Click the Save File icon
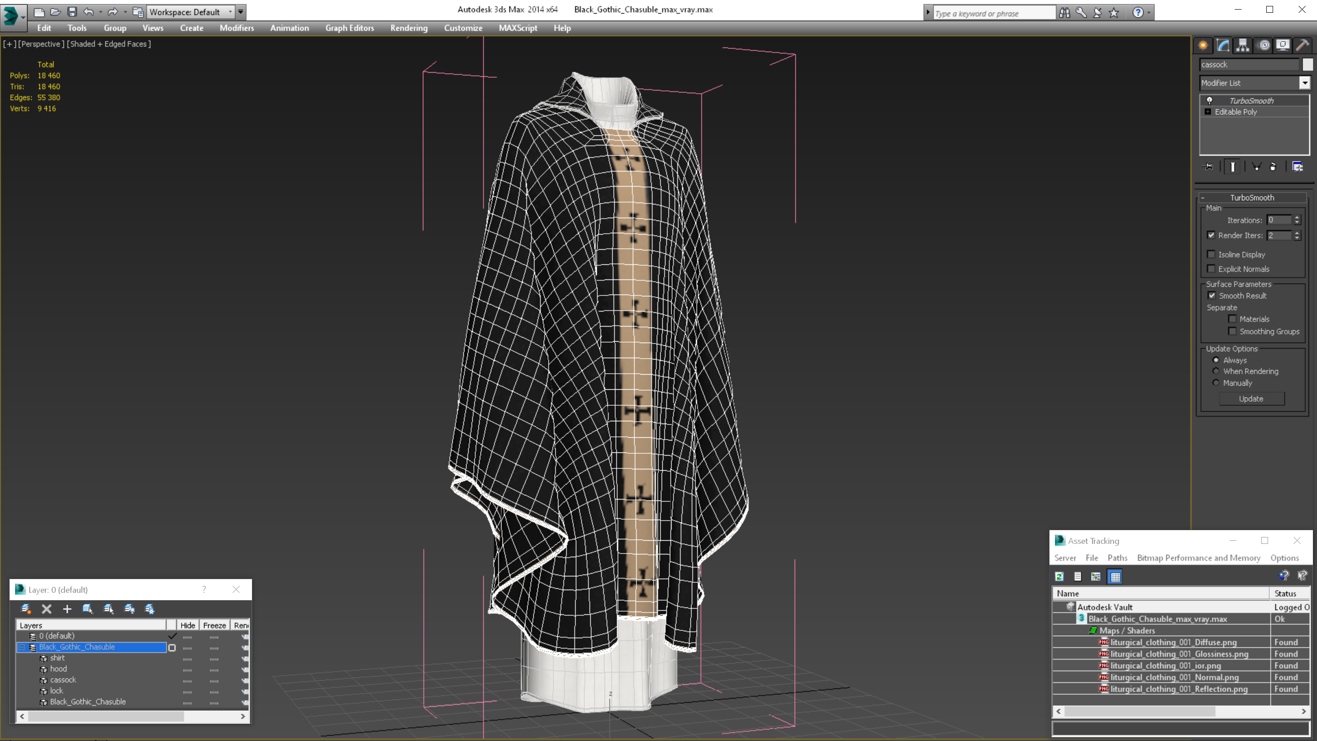Viewport: 1317px width, 741px height. 72,12
